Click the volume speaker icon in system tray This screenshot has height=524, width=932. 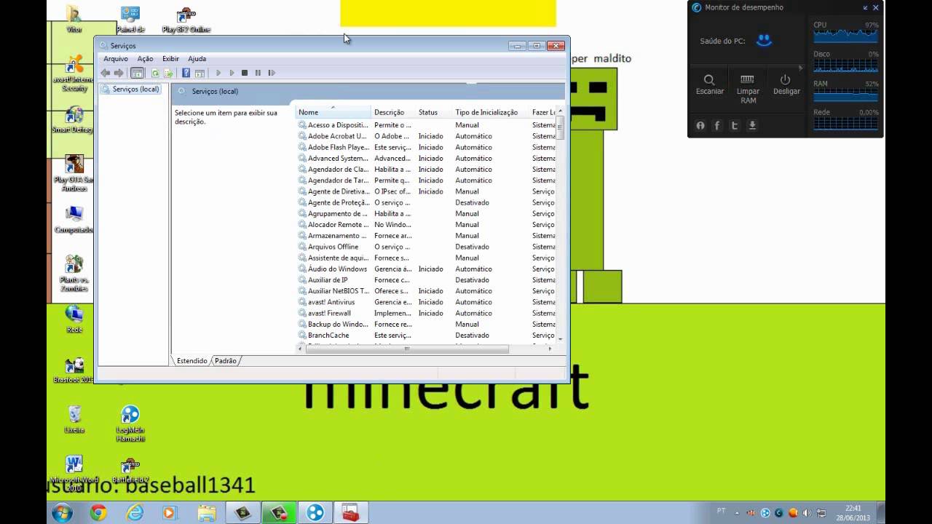[807, 512]
